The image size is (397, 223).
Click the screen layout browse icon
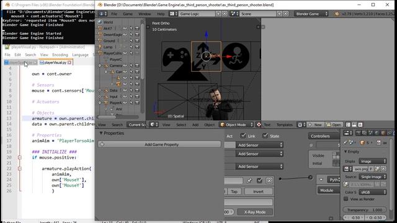174,14
